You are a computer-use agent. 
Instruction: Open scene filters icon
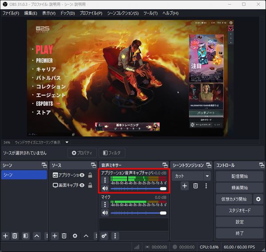pyautogui.click(x=26, y=236)
